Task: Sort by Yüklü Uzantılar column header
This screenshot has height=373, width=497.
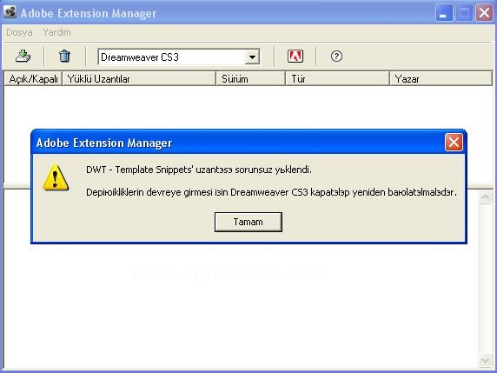Action: pos(139,79)
